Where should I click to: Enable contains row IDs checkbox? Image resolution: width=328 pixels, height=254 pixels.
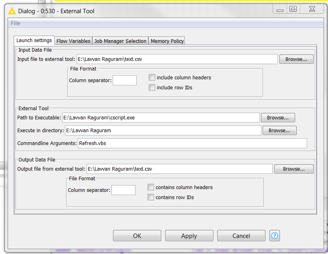pyautogui.click(x=151, y=197)
